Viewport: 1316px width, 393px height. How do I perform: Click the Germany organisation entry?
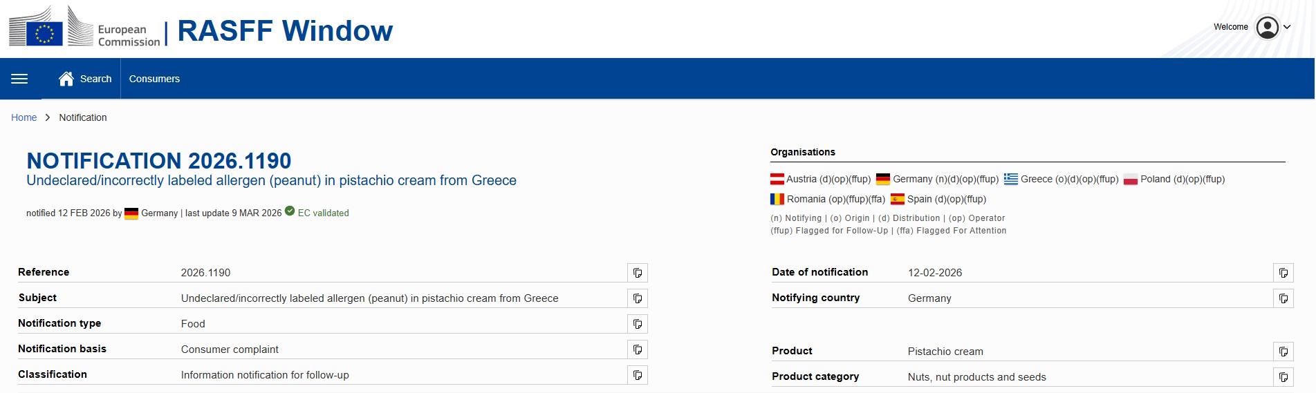point(936,179)
